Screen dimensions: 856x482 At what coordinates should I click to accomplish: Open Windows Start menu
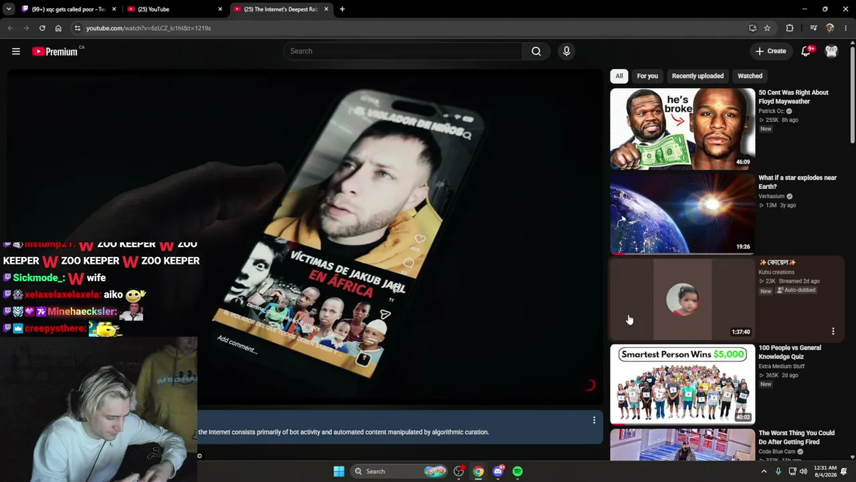[x=339, y=471]
